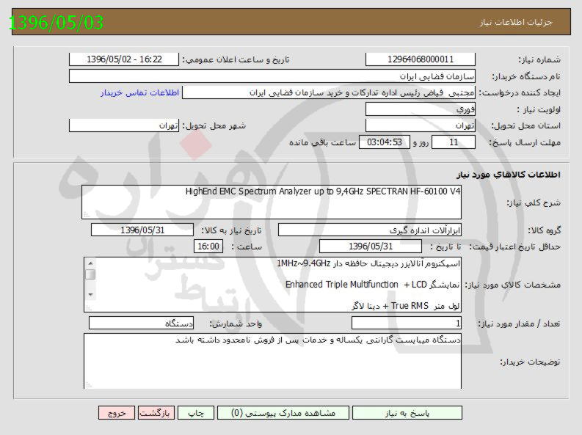
Task: Select the نام دستگاه خریدار field
Action: click(x=272, y=76)
